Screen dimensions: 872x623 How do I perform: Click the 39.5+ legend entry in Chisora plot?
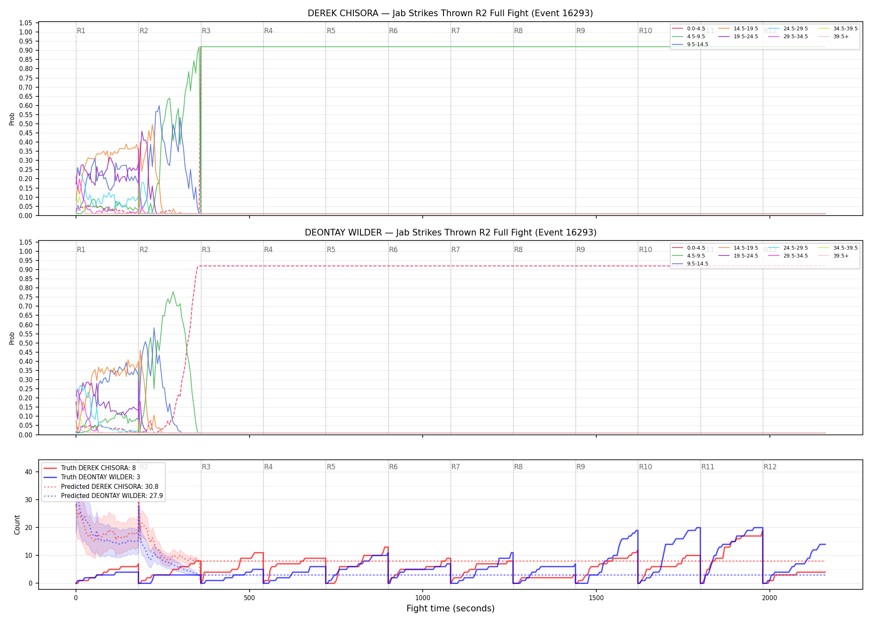pyautogui.click(x=833, y=37)
